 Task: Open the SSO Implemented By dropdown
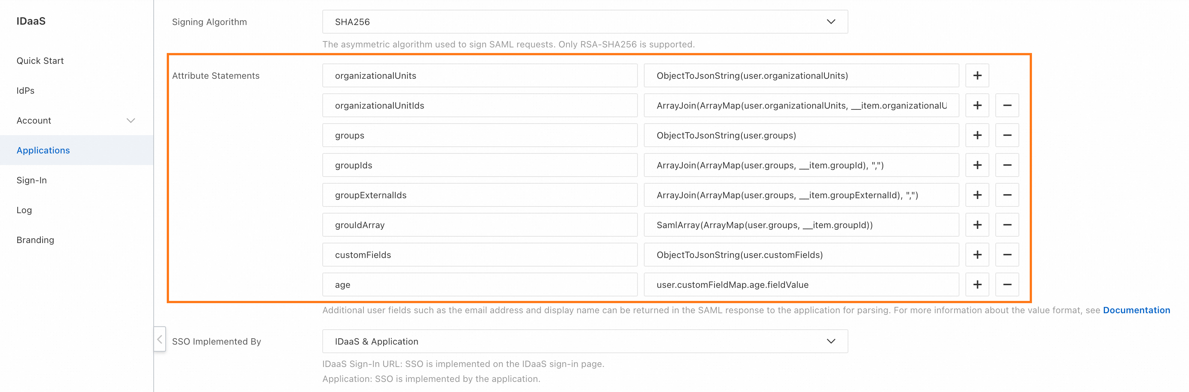[585, 341]
